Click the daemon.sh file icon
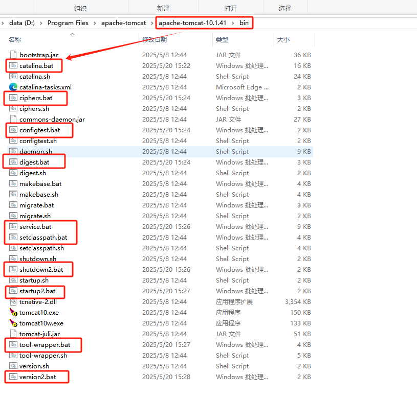Screen dimensions: 417x398 pyautogui.click(x=13, y=151)
